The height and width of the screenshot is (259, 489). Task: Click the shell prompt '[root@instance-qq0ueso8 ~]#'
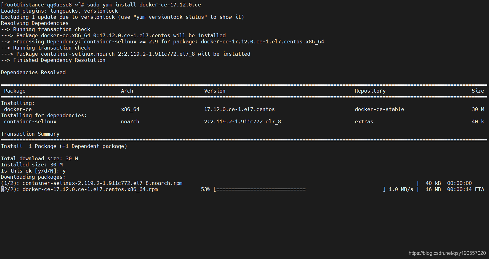[x=42, y=5]
